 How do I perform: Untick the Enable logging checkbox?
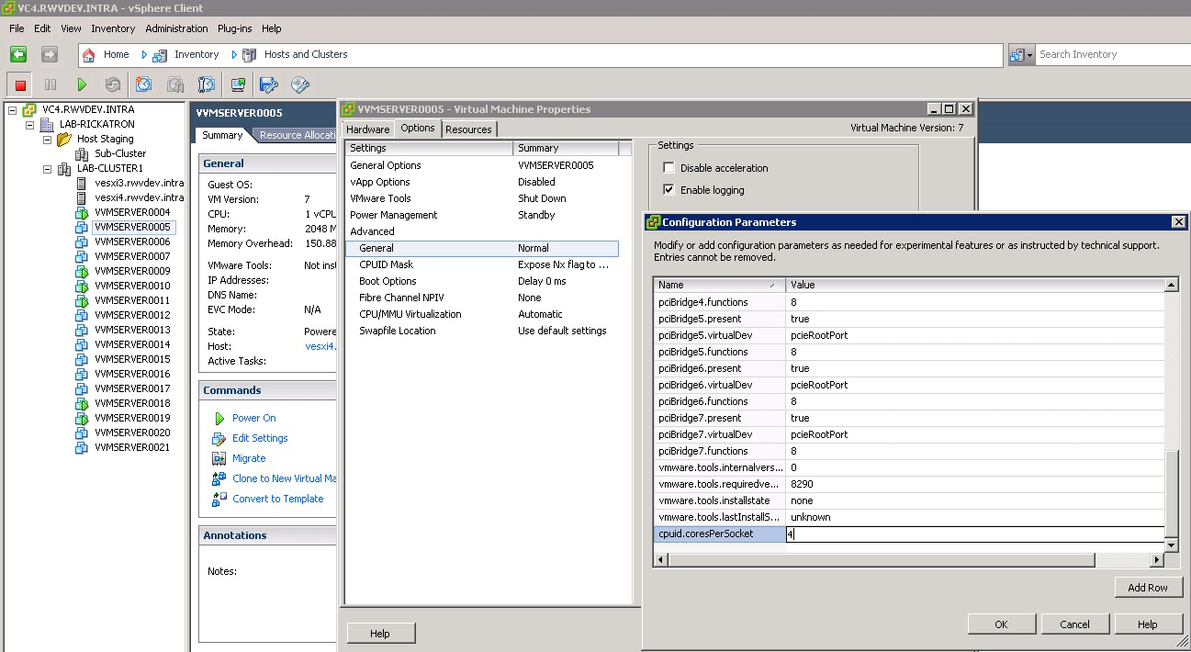point(669,190)
